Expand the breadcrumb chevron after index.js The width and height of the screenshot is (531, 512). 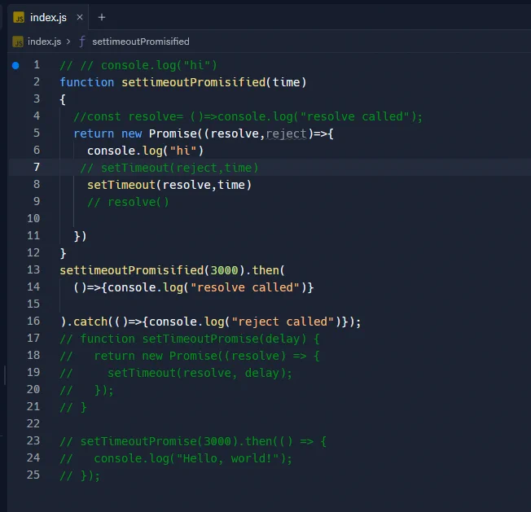pyautogui.click(x=68, y=42)
